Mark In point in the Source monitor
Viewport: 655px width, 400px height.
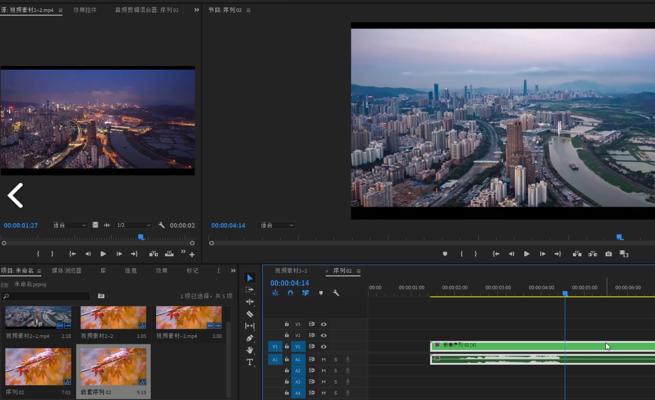tap(38, 254)
